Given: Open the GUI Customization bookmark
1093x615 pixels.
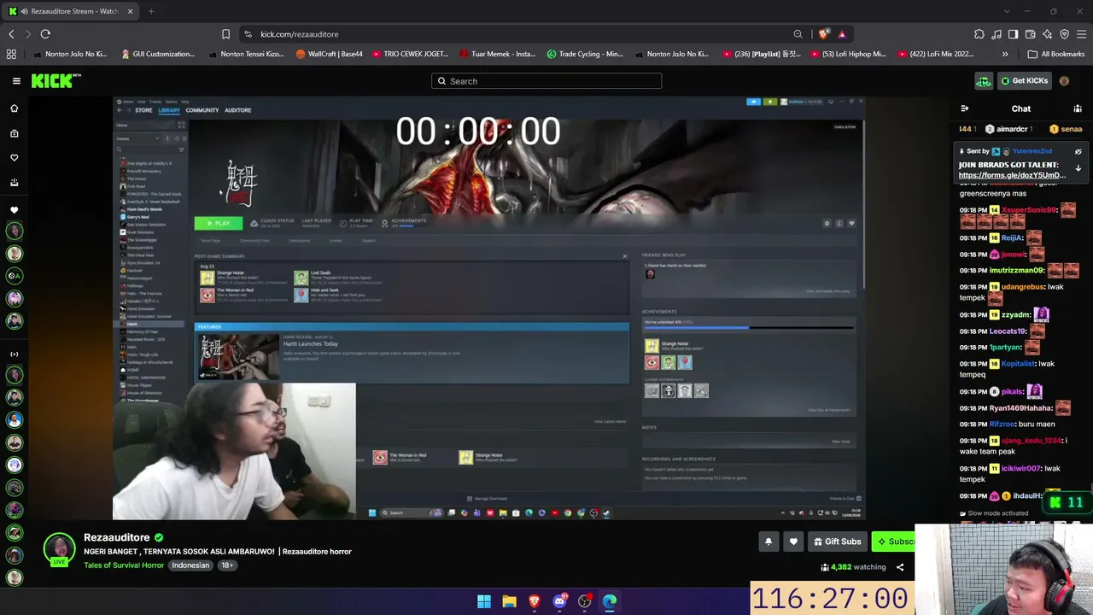Looking at the screenshot, I should [158, 54].
